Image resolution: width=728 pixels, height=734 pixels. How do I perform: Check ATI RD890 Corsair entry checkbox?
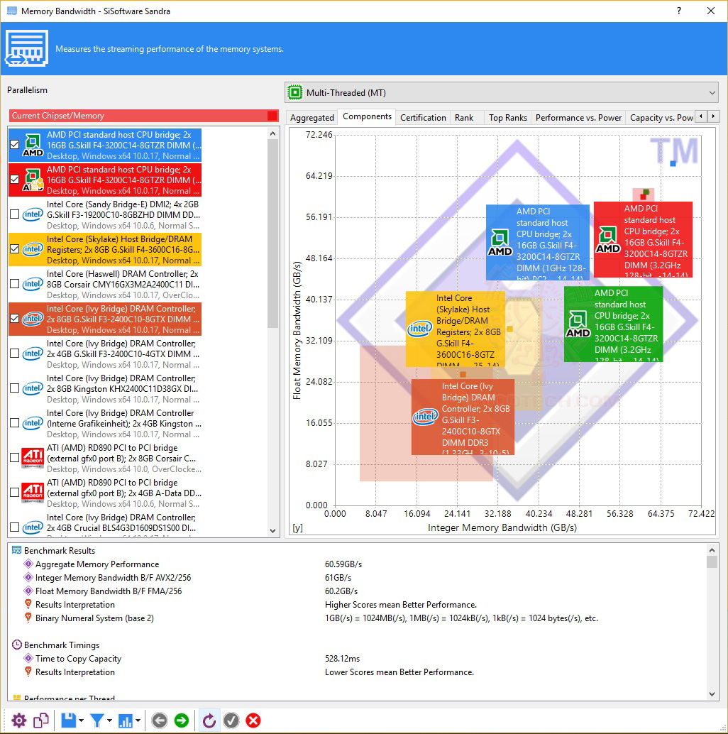tap(14, 458)
